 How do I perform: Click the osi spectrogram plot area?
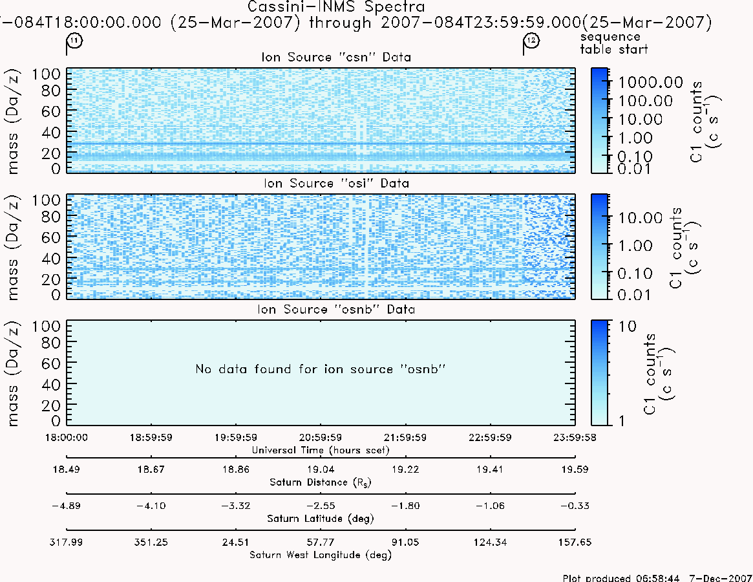321,246
